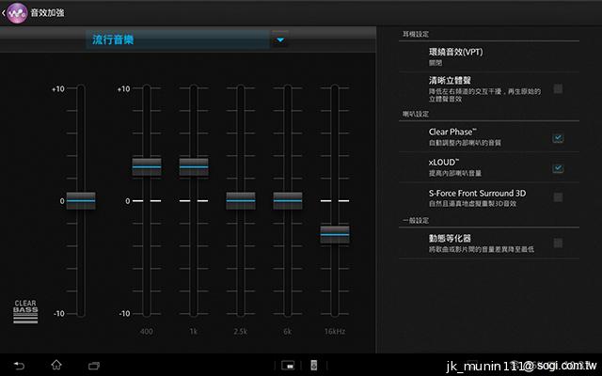Screen dimensions: 602x376
Task: Click the 2.5k frequency label
Action: [x=241, y=331]
